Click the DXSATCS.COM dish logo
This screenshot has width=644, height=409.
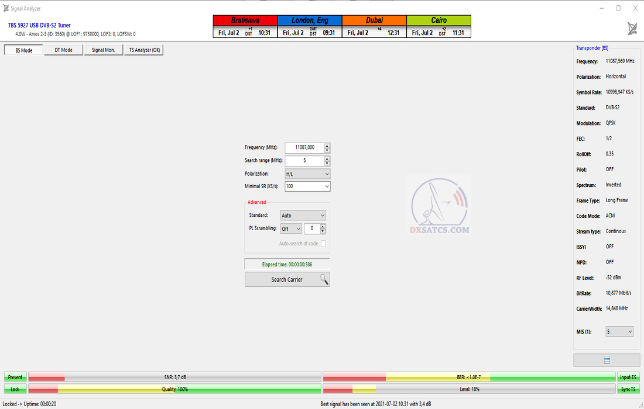click(440, 206)
